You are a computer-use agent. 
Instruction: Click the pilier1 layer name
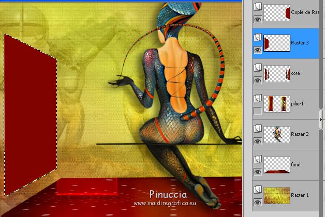(297, 104)
